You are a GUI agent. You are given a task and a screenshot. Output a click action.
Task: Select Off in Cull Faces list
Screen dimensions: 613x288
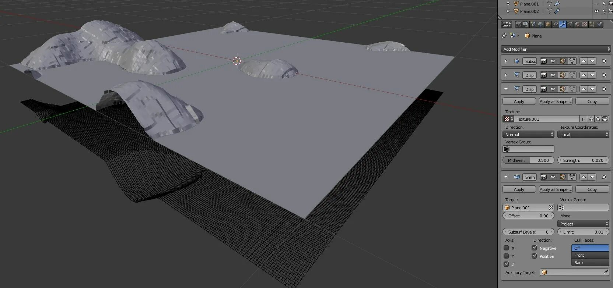(x=590, y=248)
